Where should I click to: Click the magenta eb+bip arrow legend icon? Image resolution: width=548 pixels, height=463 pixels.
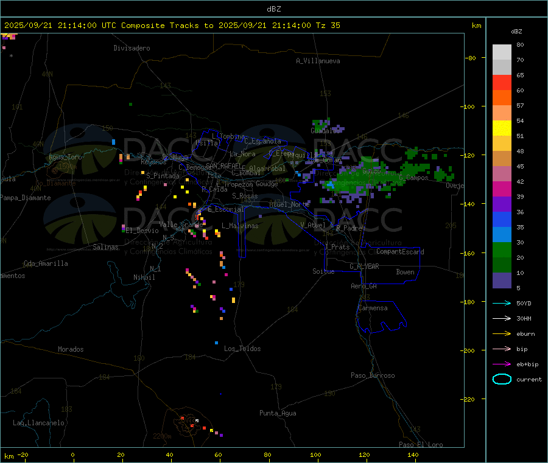(502, 364)
